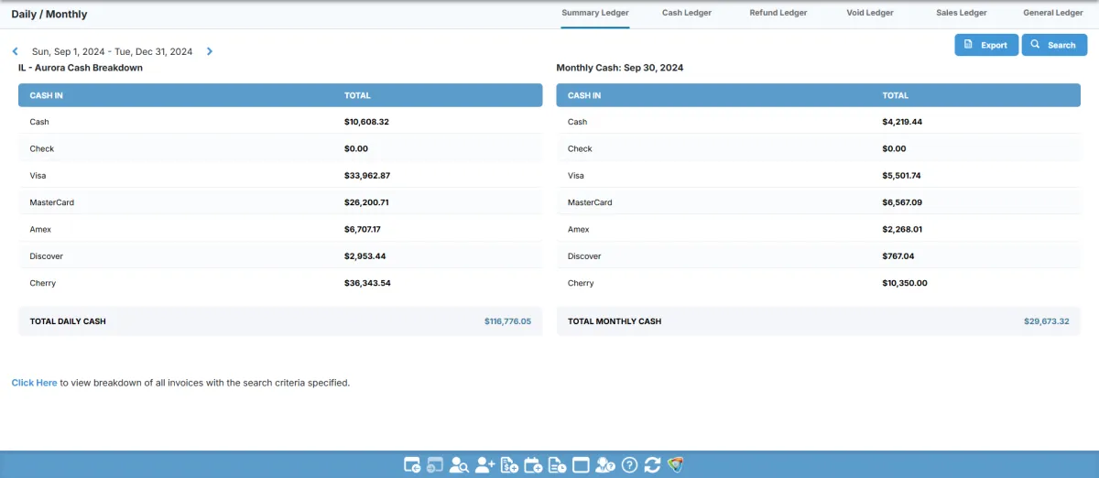This screenshot has width=1099, height=478.
Task: Select the Sales Ledger tab
Action: coord(962,13)
